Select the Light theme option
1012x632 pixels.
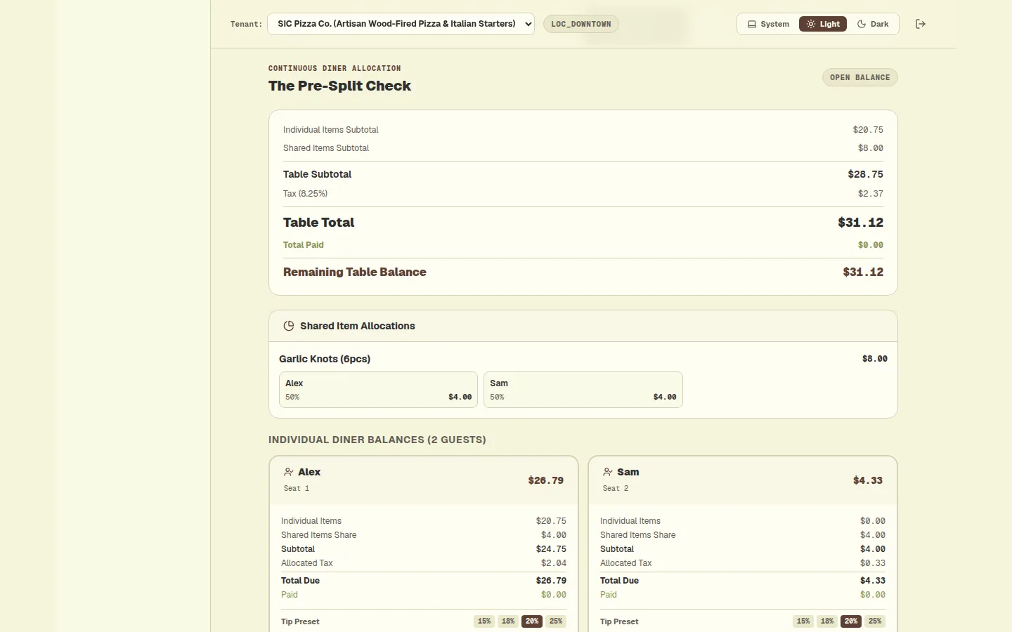tap(823, 24)
